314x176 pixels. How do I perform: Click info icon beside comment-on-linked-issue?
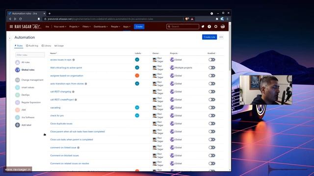(78, 148)
